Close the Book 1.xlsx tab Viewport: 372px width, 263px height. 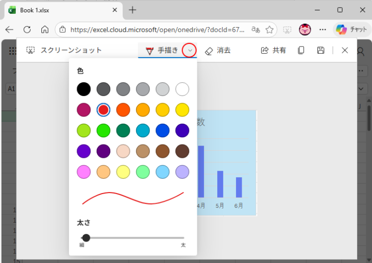tap(114, 10)
